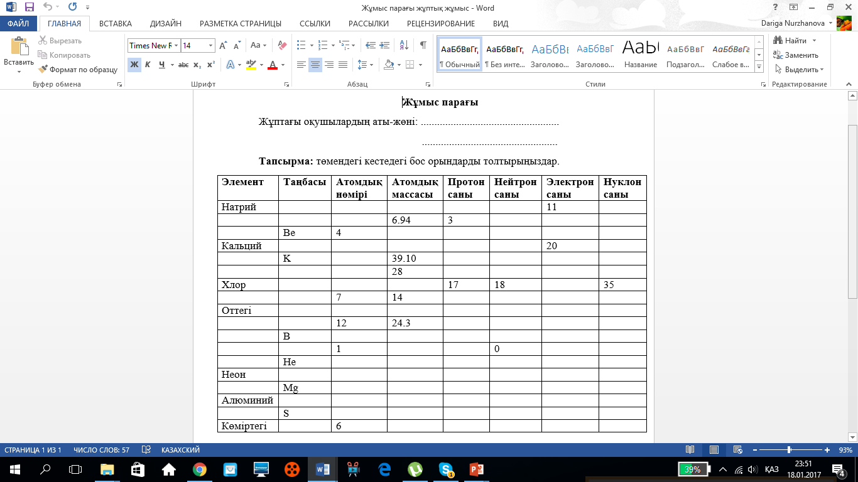Screen dimensions: 858x482
Task: Expand the styles gallery
Action: point(759,67)
